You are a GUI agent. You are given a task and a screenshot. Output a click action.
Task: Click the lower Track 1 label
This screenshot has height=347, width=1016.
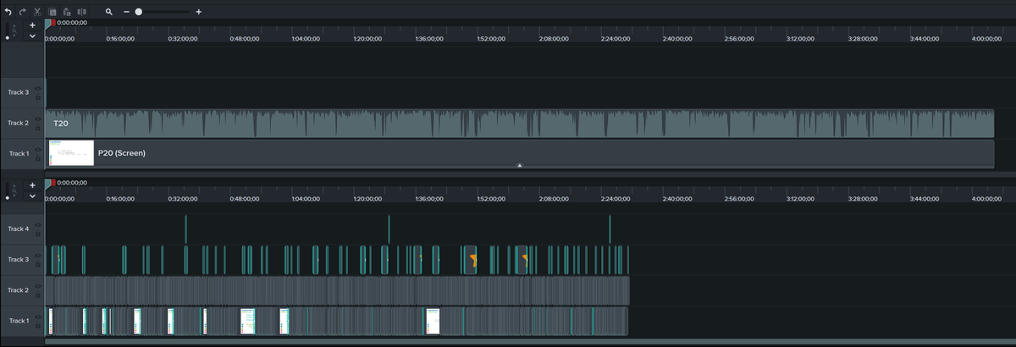tap(19, 320)
